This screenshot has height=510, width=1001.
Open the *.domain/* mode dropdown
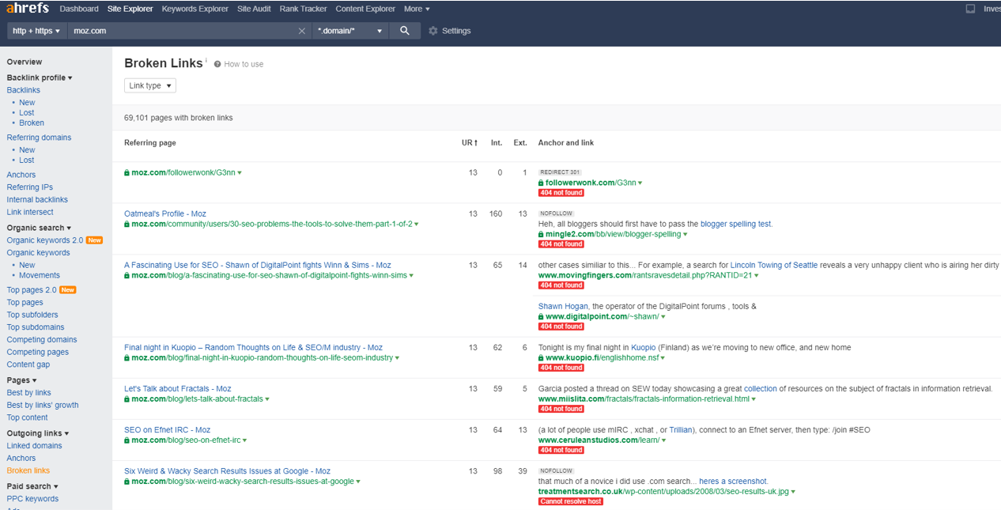tap(349, 31)
